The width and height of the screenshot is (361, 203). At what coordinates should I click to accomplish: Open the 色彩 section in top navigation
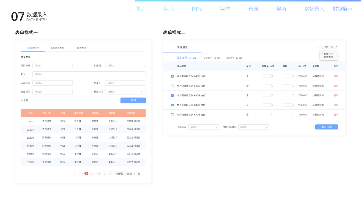[x=169, y=9]
